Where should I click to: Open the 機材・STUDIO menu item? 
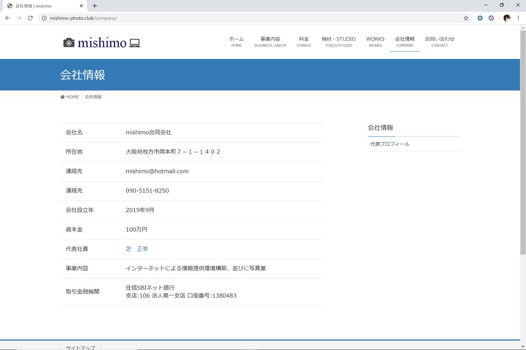click(x=338, y=42)
